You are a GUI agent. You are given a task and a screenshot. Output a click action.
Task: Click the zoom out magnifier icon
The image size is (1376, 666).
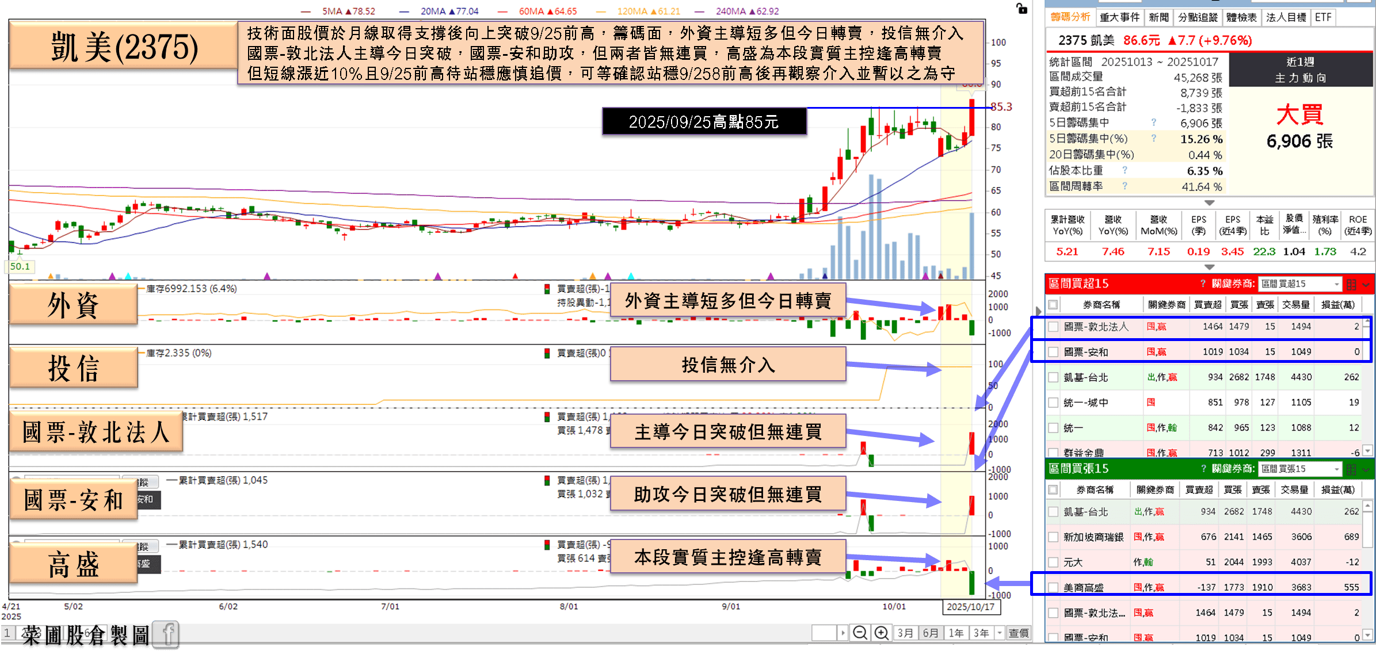[860, 633]
